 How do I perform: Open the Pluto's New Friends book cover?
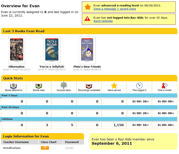tap(87, 50)
